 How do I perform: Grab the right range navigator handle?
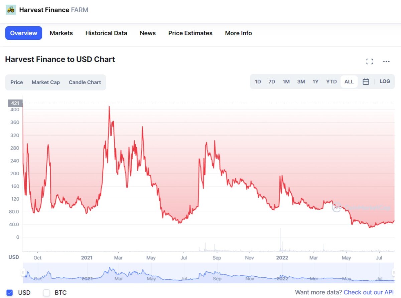pos(394,273)
